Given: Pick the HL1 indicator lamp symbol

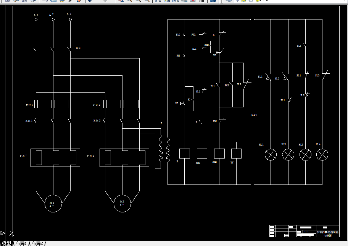Looking at the screenshot, I should (x=271, y=155).
